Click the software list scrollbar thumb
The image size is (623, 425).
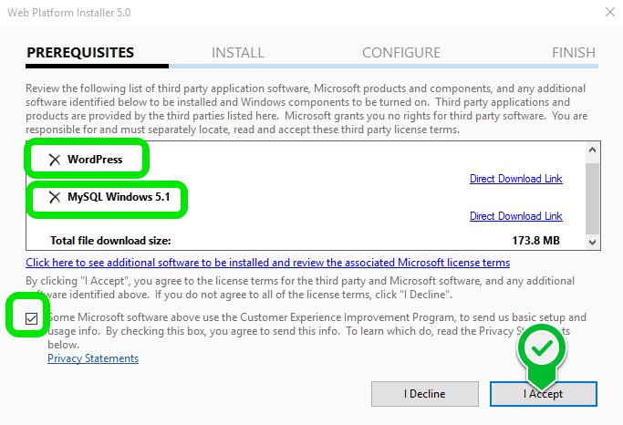pyautogui.click(x=592, y=198)
